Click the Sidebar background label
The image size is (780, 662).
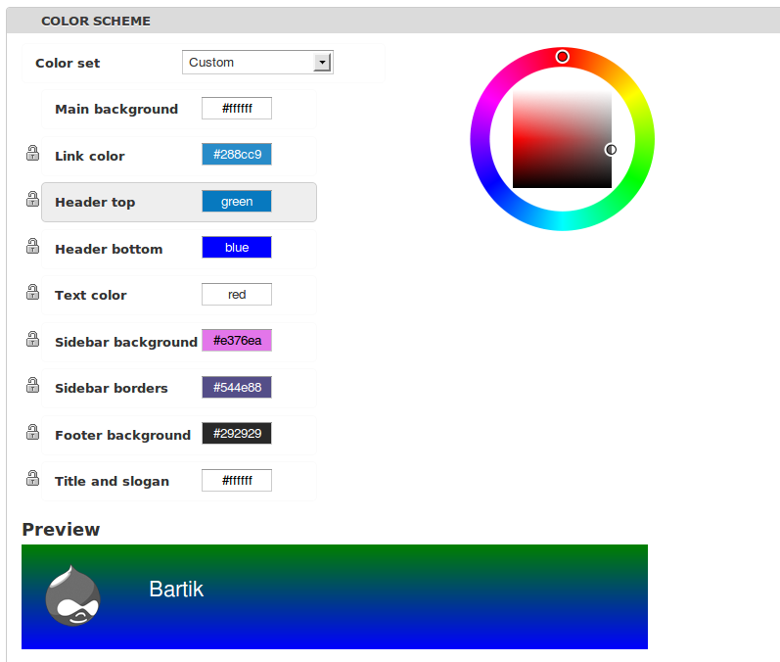[x=126, y=342]
